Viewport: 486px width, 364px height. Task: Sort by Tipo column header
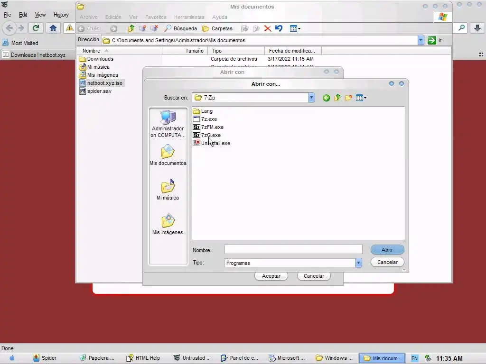pyautogui.click(x=236, y=51)
